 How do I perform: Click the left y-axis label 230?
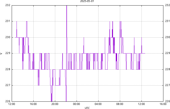(8, 37)
